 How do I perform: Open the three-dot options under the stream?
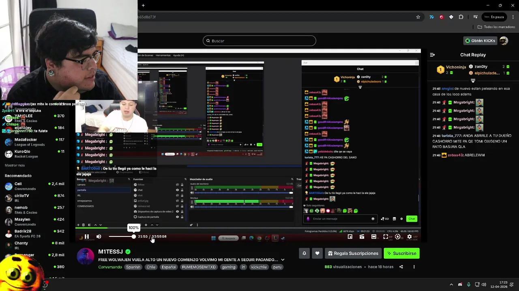pos(414,267)
